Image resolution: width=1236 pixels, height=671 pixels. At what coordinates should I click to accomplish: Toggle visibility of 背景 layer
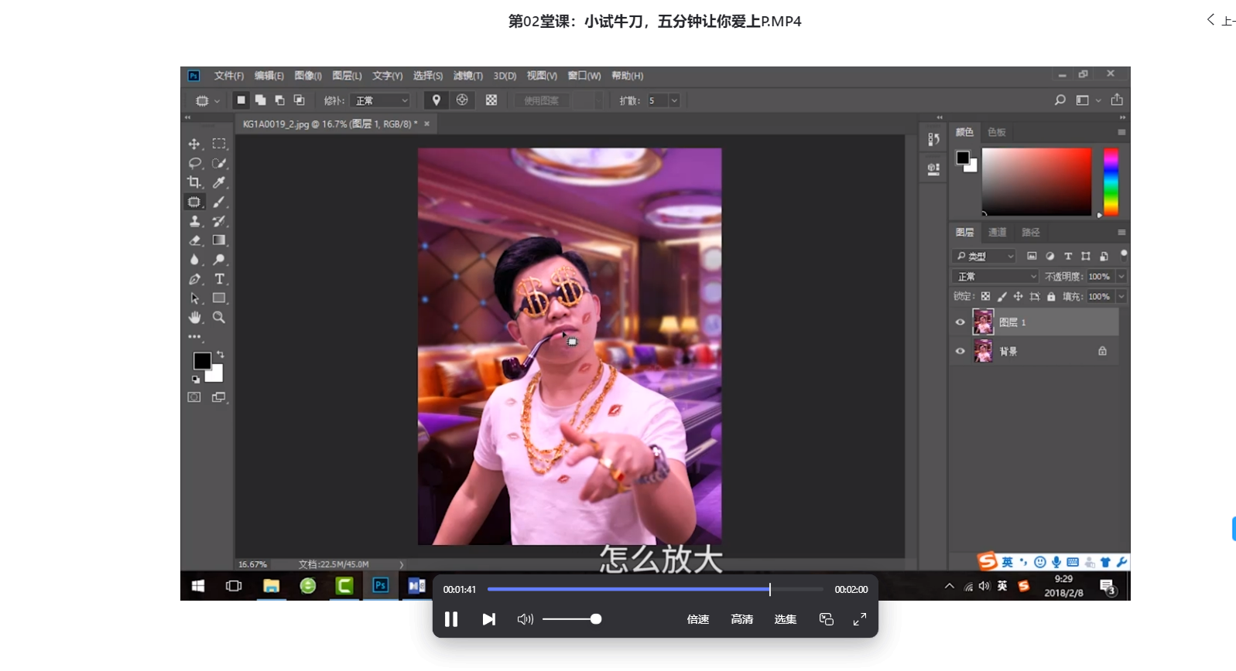pyautogui.click(x=960, y=351)
